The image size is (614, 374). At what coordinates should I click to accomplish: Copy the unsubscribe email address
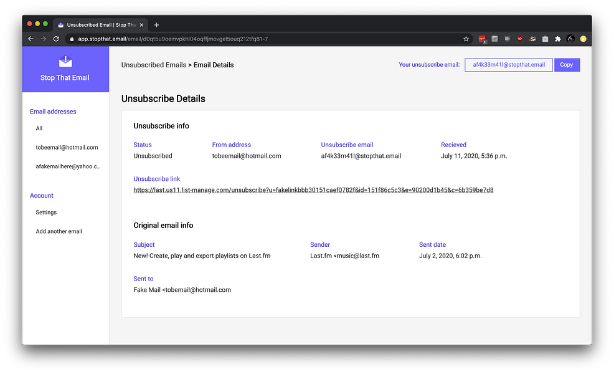(567, 65)
